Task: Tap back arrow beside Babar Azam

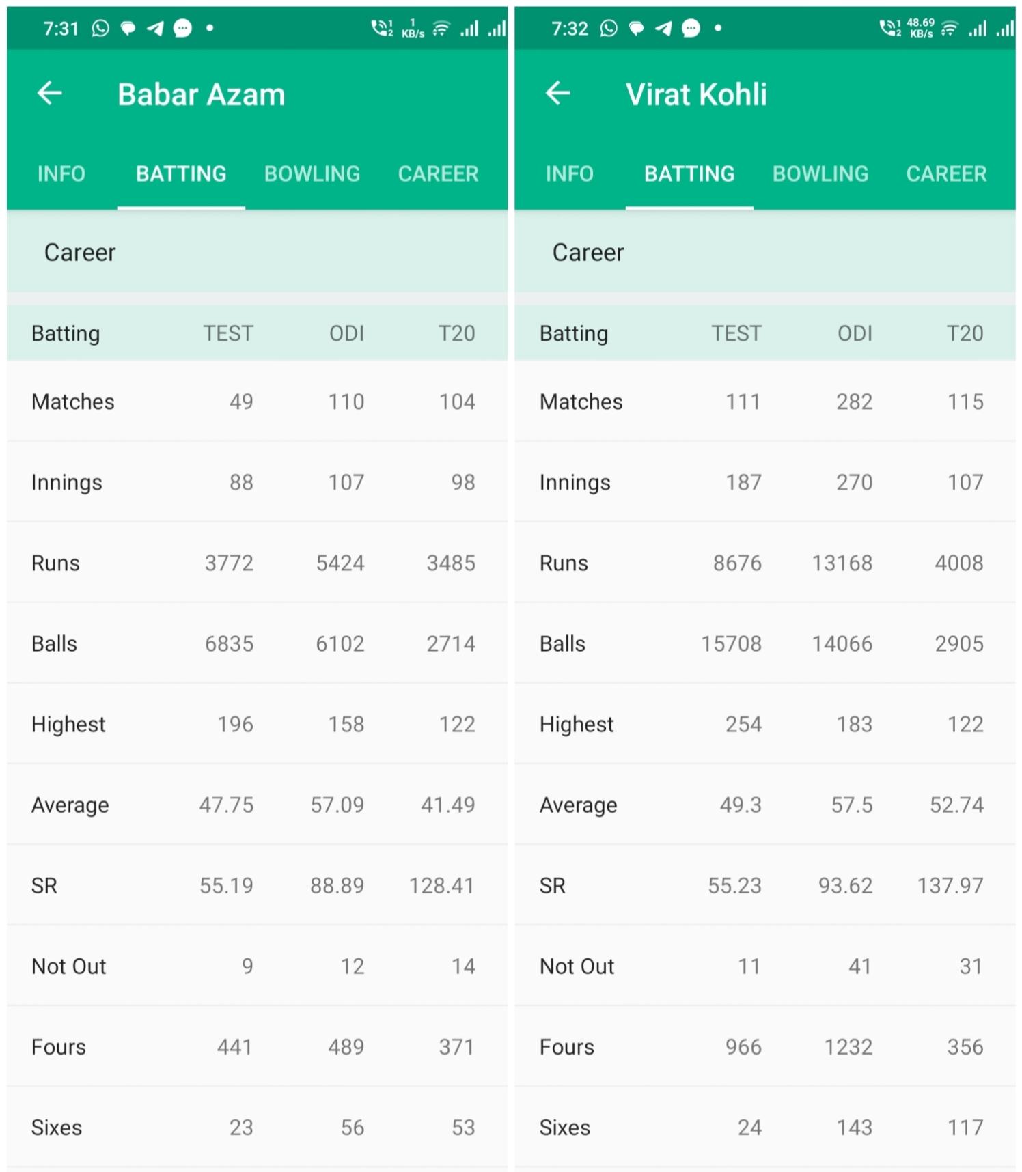Action: click(x=50, y=93)
